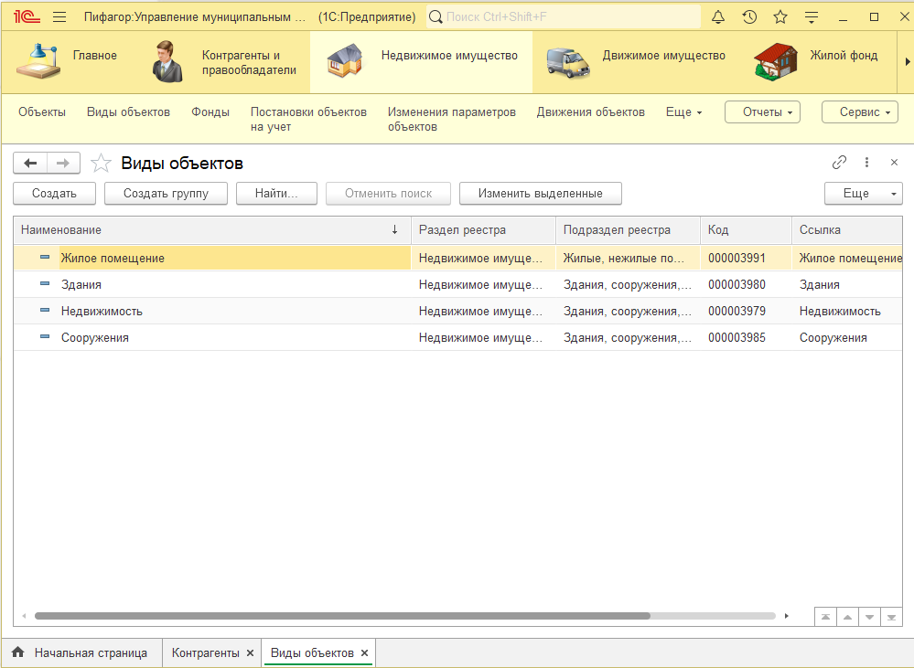Open the form's three-dot menu
This screenshot has height=668, width=914.
[866, 163]
